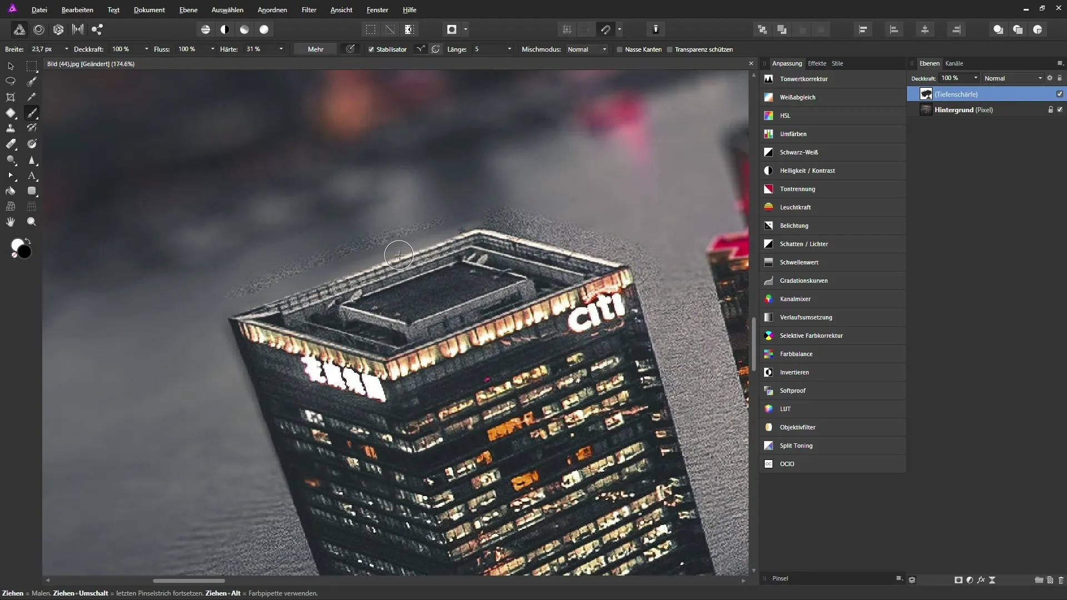Open the Ebene menu
The height and width of the screenshot is (600, 1067).
point(188,10)
